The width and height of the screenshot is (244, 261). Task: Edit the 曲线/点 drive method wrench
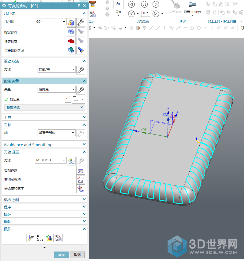click(x=81, y=70)
